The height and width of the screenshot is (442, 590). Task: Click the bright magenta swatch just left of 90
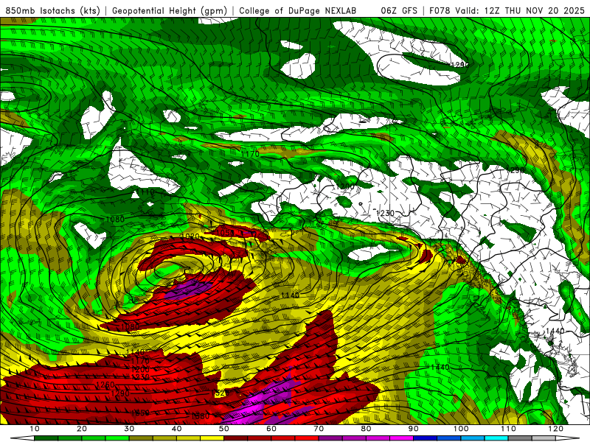click(401, 438)
